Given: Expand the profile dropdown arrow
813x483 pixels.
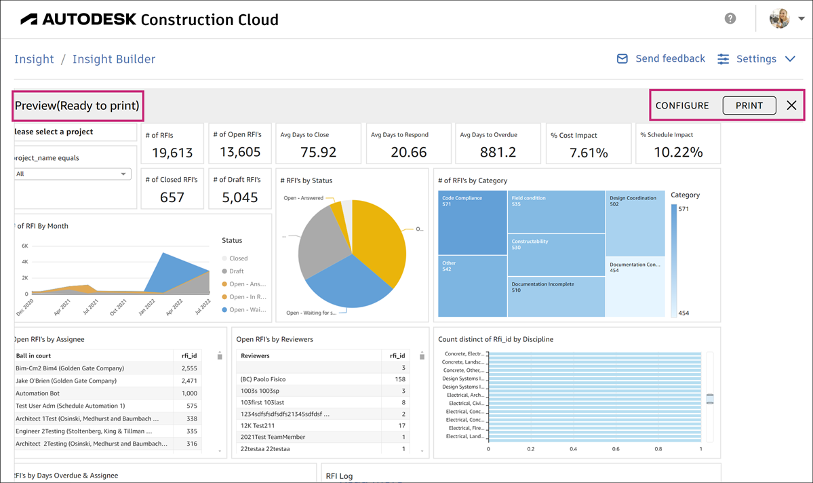Looking at the screenshot, I should tap(801, 19).
